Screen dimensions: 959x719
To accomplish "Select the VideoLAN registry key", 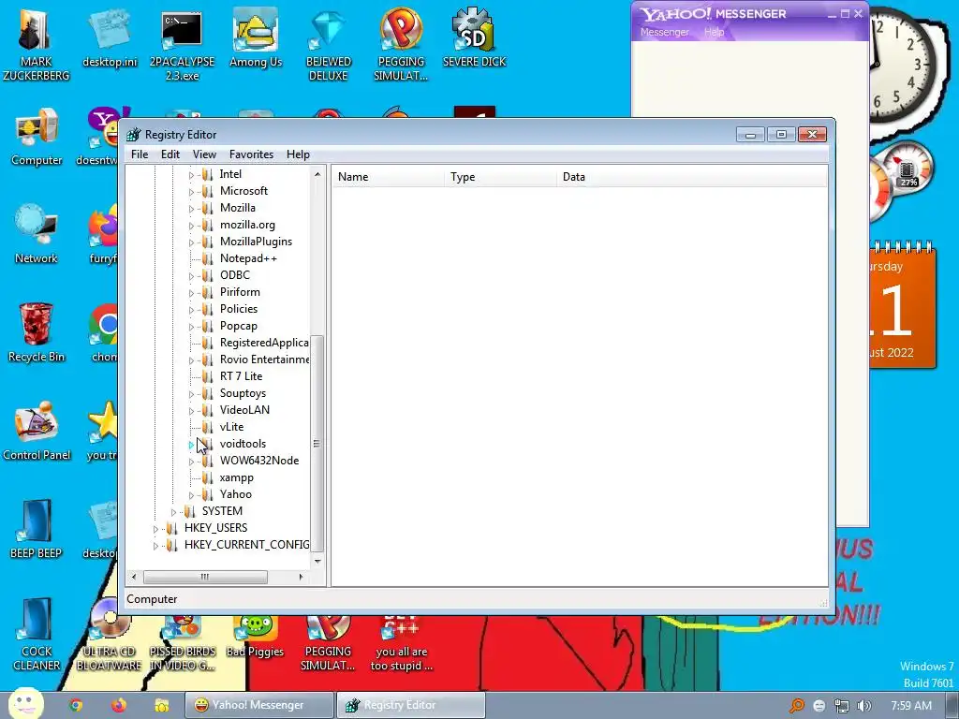I will [244, 410].
